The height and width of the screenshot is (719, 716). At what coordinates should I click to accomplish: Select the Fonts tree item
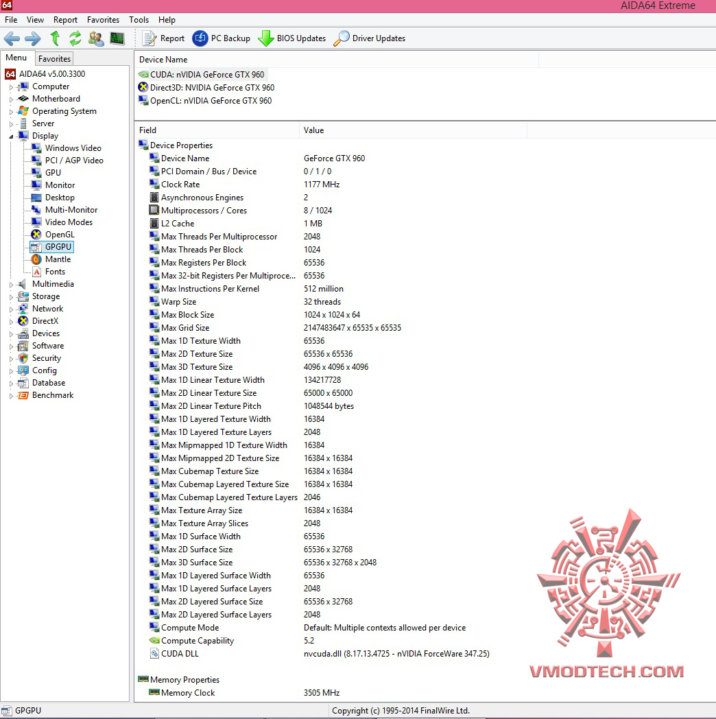[49, 272]
